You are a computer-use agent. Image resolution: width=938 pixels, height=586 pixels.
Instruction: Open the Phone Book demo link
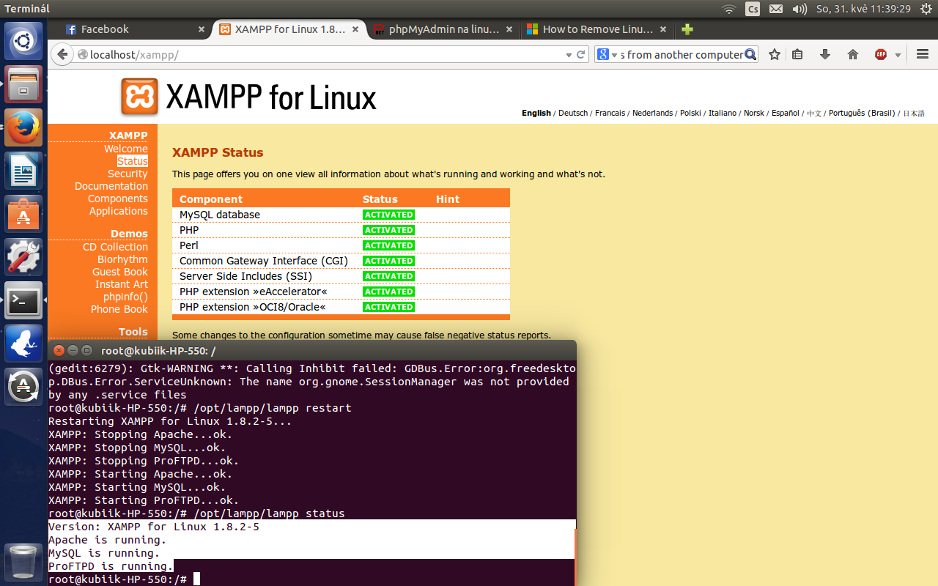pyautogui.click(x=119, y=309)
